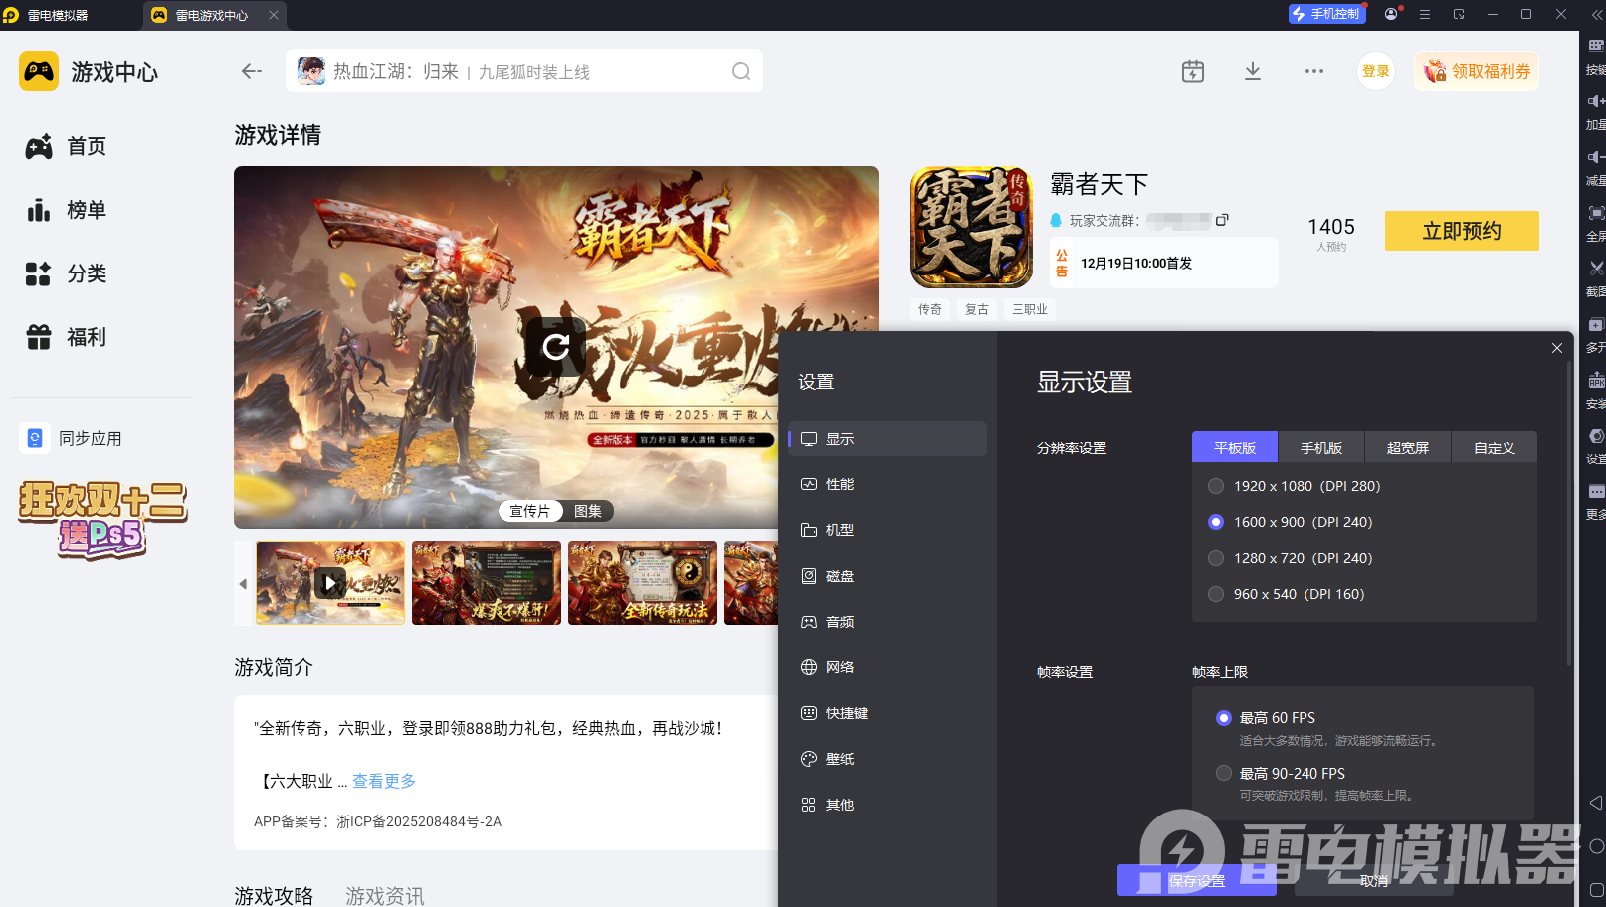Open the 性能 settings section

click(x=839, y=484)
